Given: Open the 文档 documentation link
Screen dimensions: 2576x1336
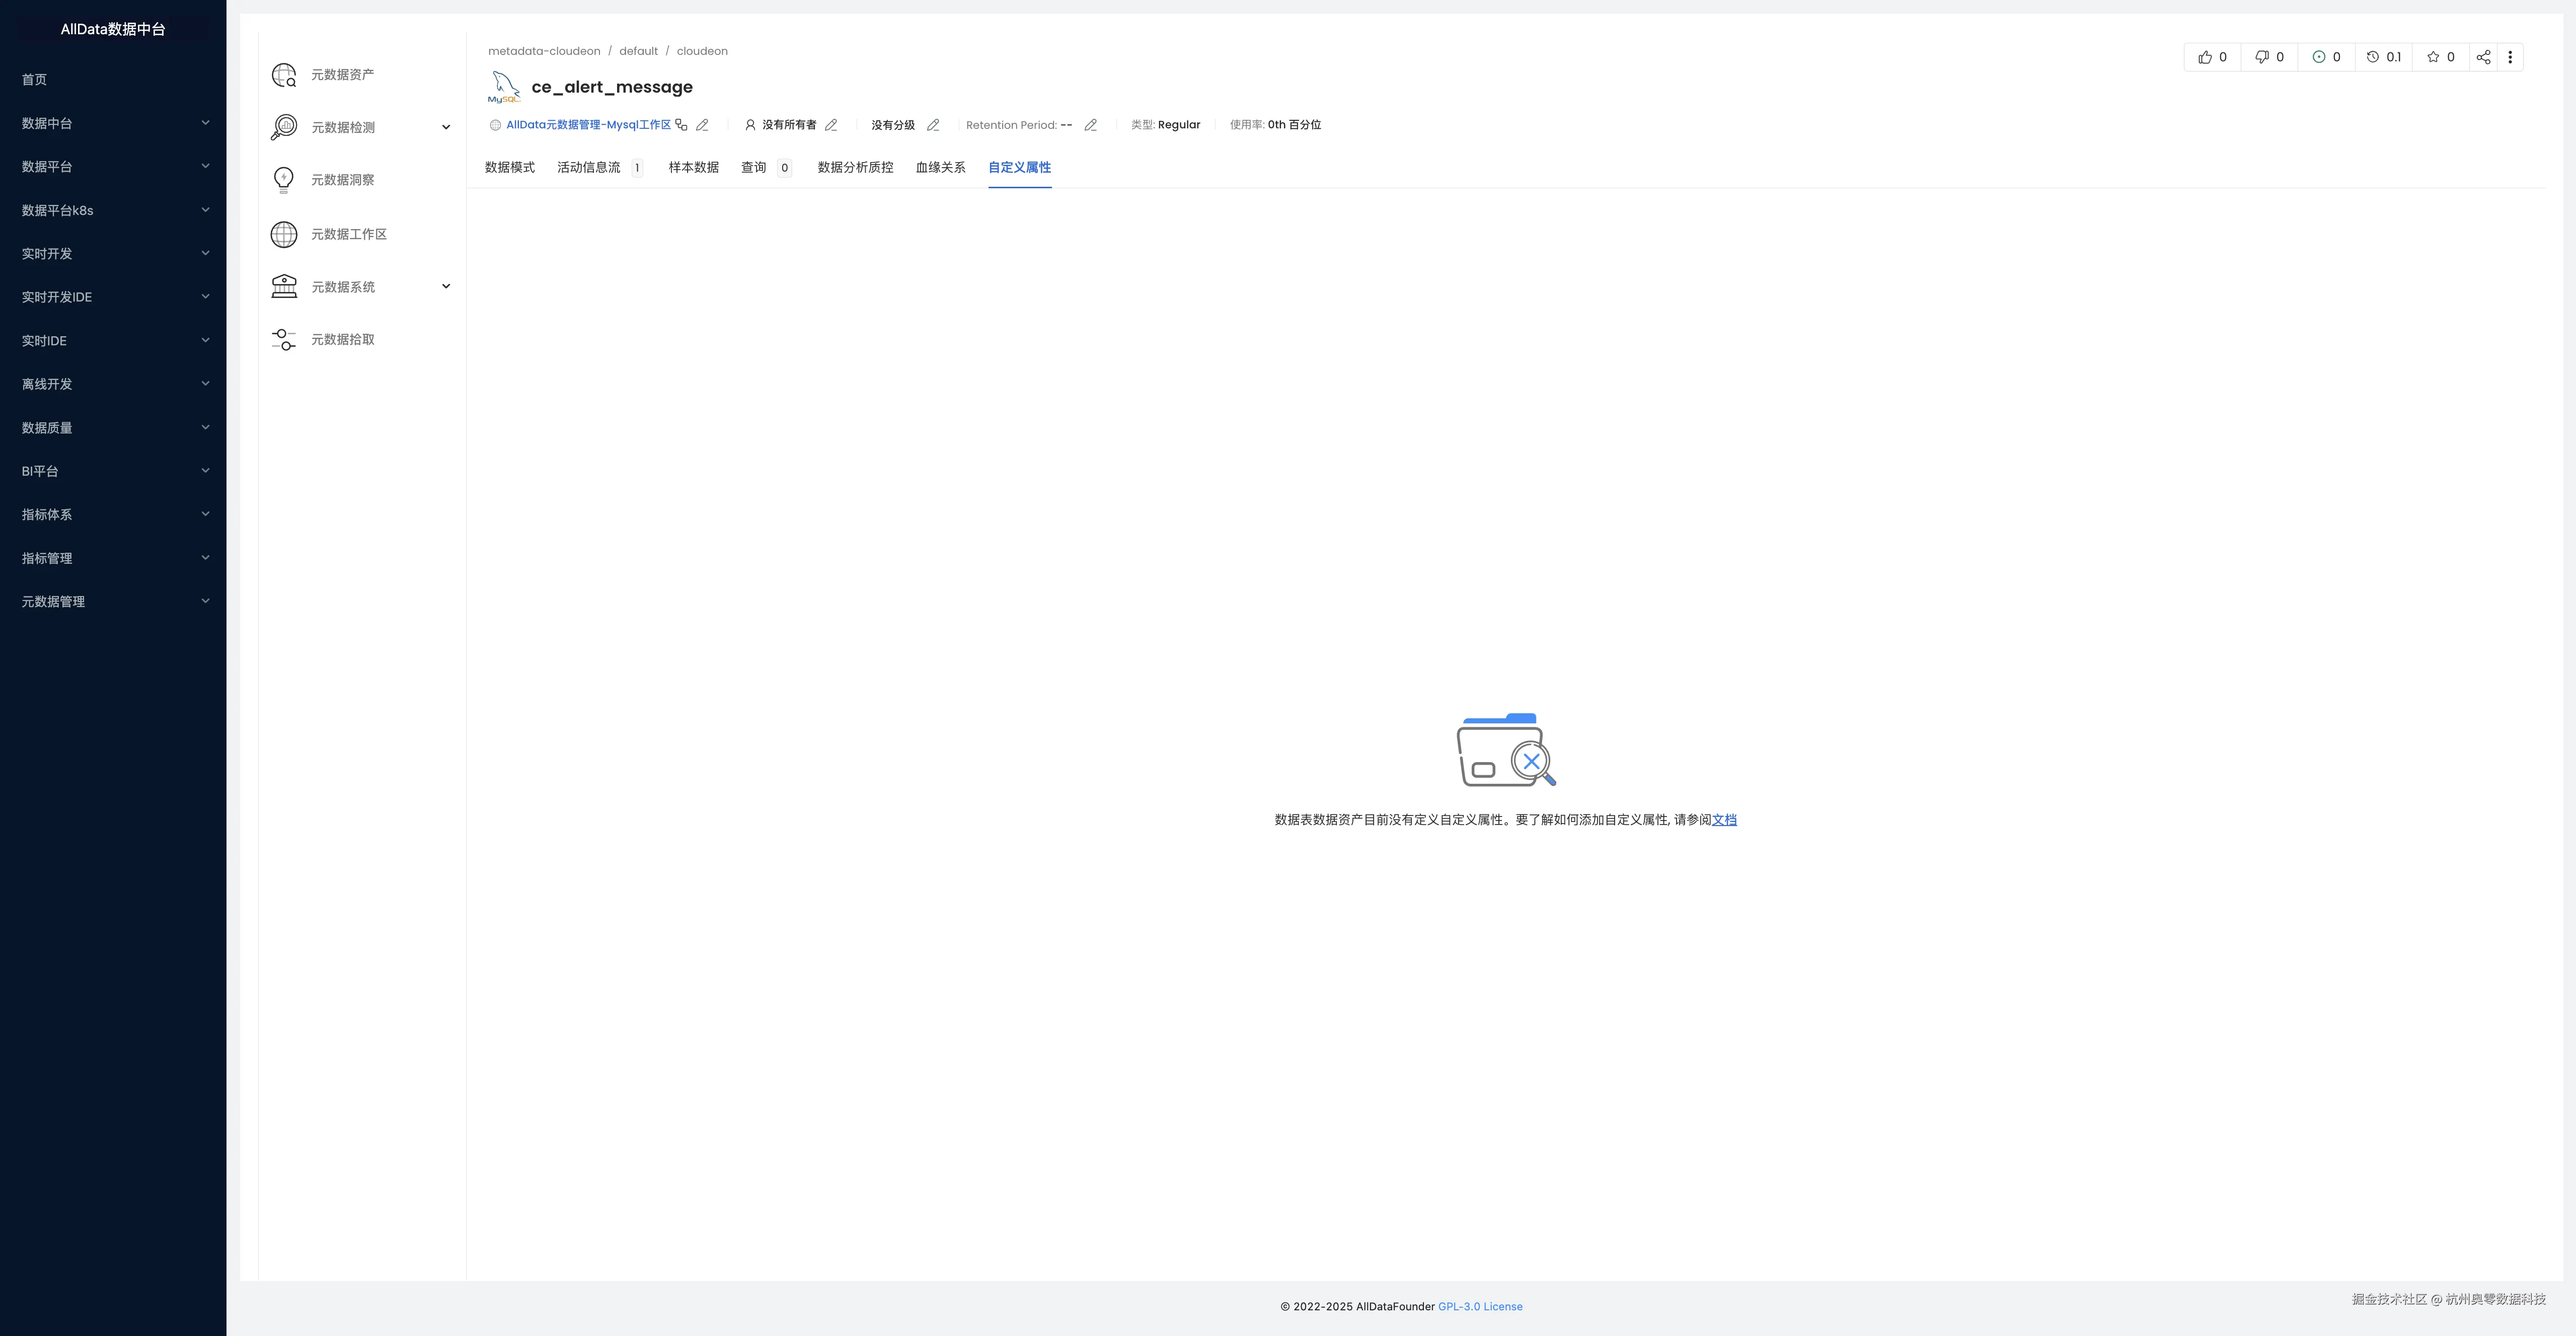Looking at the screenshot, I should [1724, 820].
